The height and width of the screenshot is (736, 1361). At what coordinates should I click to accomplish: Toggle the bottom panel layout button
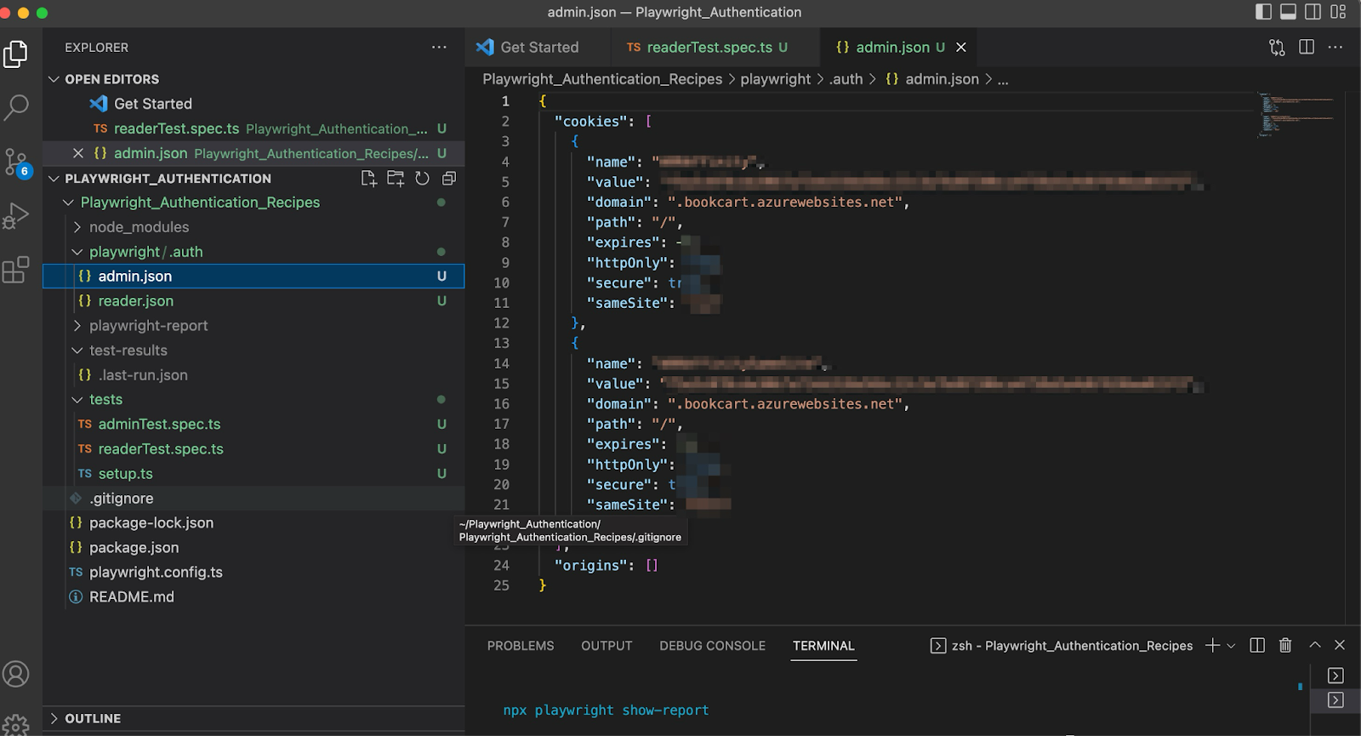click(1288, 12)
